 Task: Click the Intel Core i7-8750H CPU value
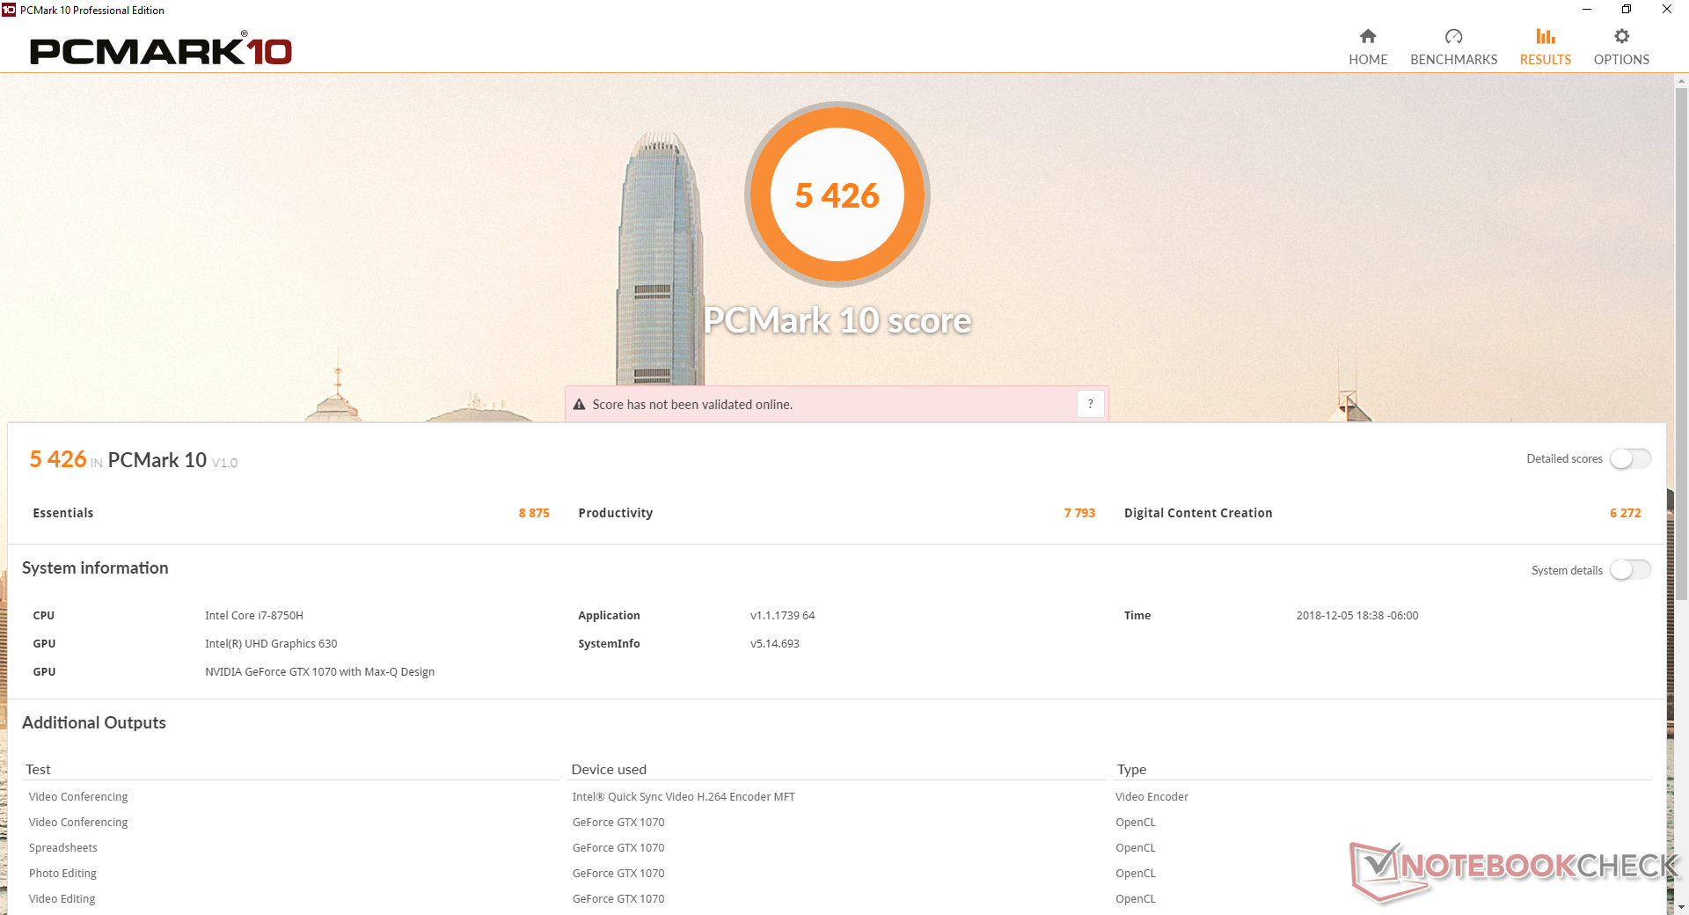click(x=254, y=616)
